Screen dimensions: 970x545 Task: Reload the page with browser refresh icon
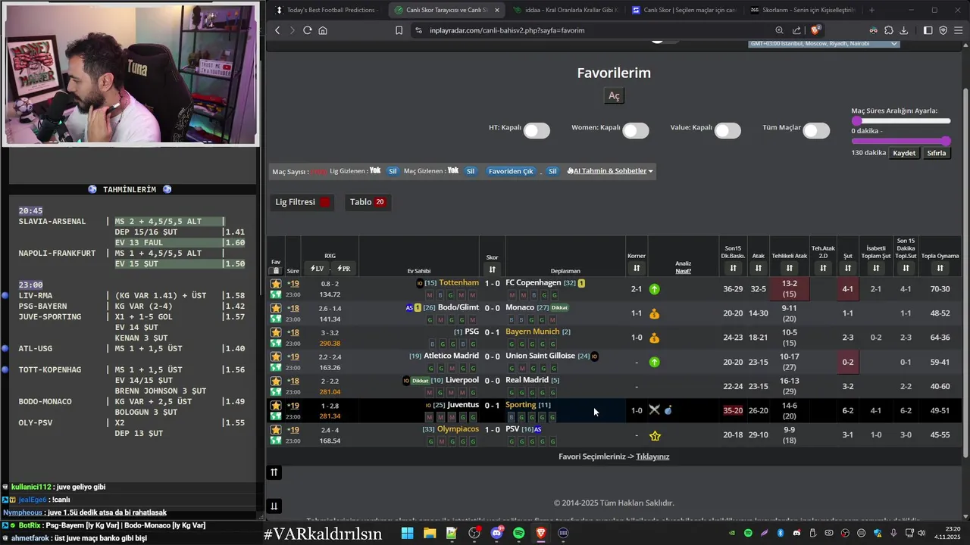tap(307, 30)
